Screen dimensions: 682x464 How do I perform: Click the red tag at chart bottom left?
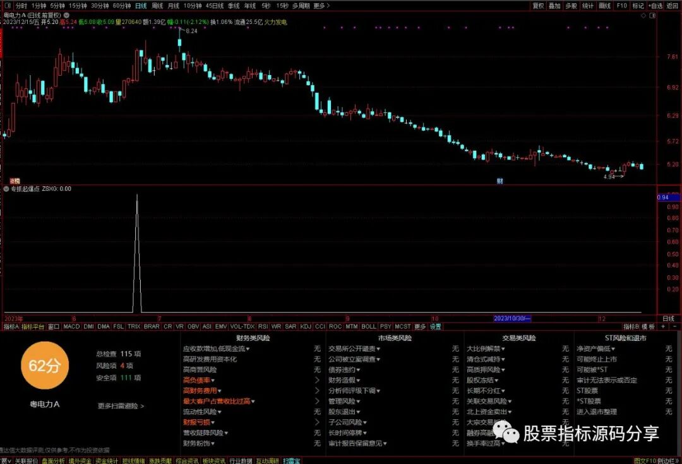coord(15,181)
